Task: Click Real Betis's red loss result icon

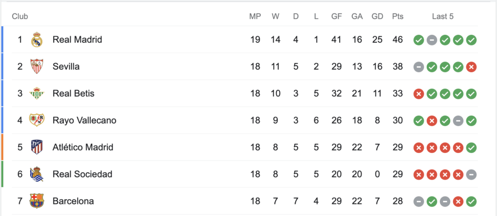Action: tap(419, 94)
